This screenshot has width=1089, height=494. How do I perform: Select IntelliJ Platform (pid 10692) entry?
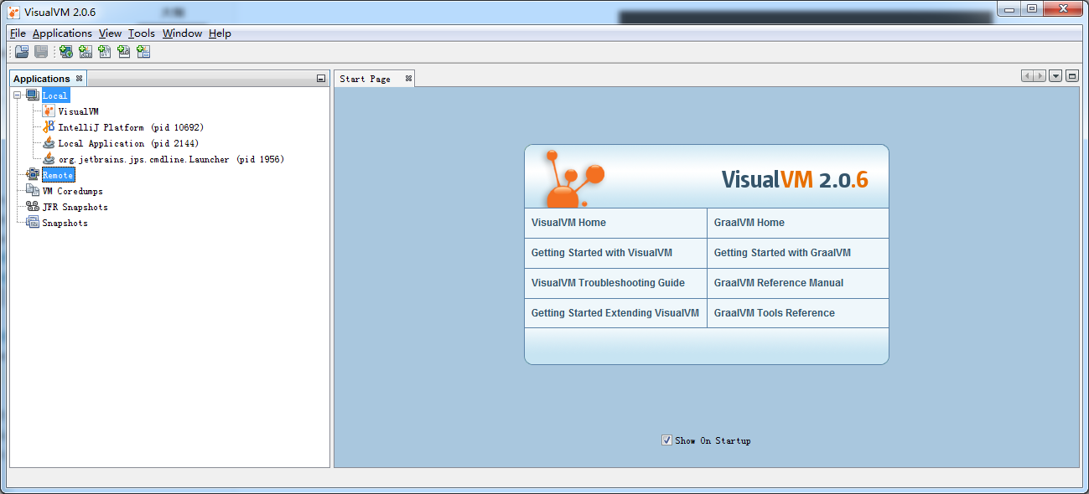tap(131, 127)
